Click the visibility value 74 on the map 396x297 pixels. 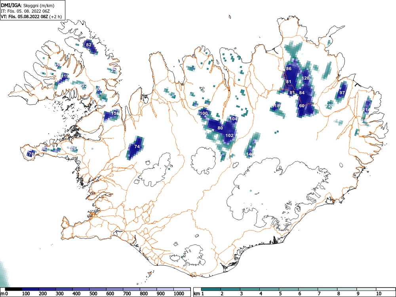(x=137, y=147)
